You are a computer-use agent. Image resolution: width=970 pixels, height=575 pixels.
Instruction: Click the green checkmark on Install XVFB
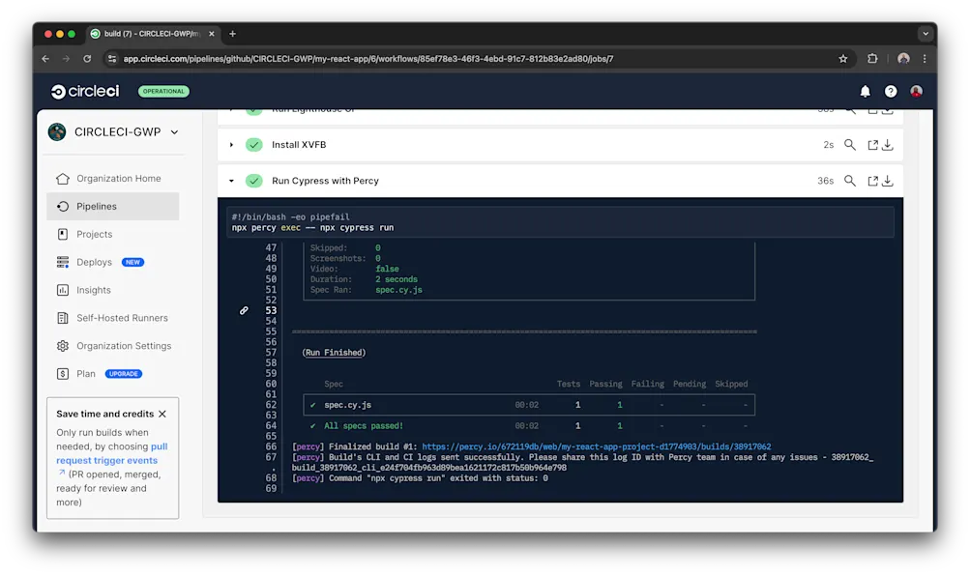tap(253, 144)
